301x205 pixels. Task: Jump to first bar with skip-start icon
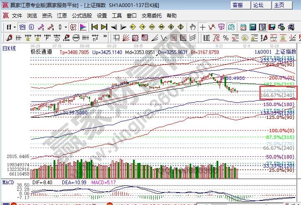[x=94, y=27]
